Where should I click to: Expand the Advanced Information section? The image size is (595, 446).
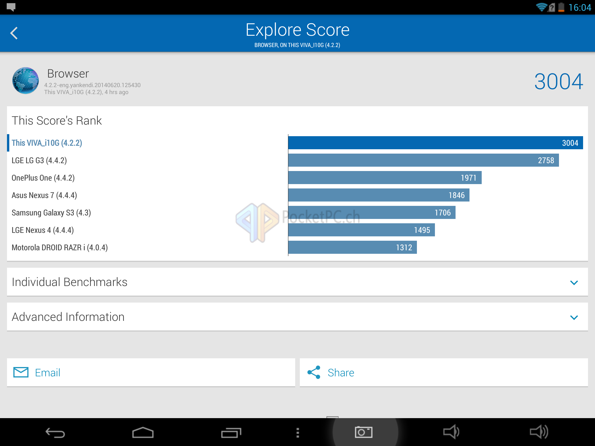(x=297, y=317)
